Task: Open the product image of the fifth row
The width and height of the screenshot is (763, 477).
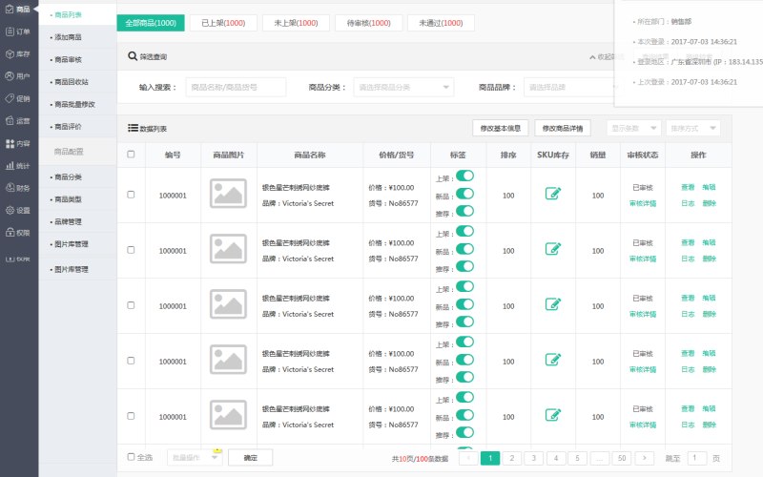Action: (228, 415)
